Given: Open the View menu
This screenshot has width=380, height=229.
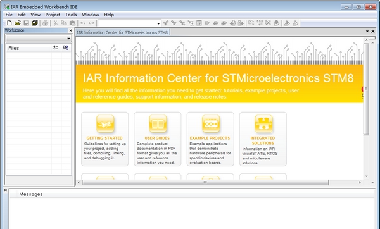Looking at the screenshot, I should [x=35, y=15].
